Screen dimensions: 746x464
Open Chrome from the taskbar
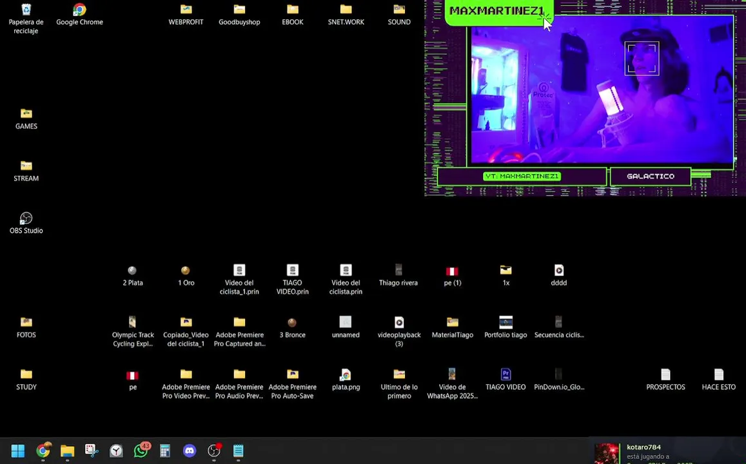coord(43,450)
